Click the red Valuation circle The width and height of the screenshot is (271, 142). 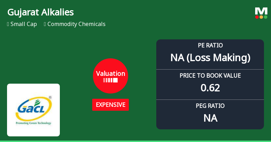point(111,76)
